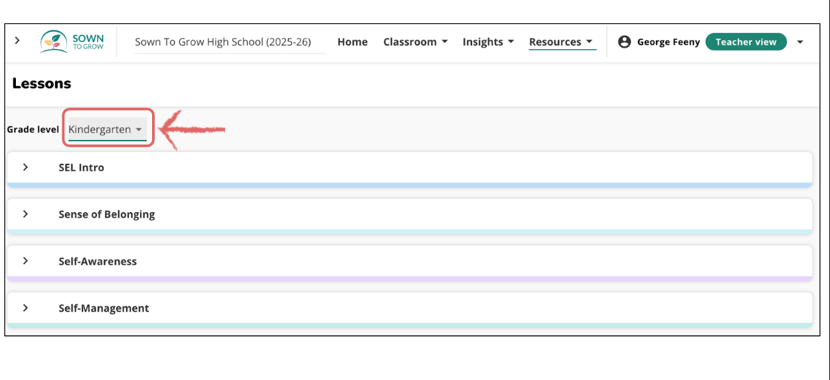Image resolution: width=830 pixels, height=380 pixels.
Task: Select the Sense of Belonging title
Action: (106, 214)
